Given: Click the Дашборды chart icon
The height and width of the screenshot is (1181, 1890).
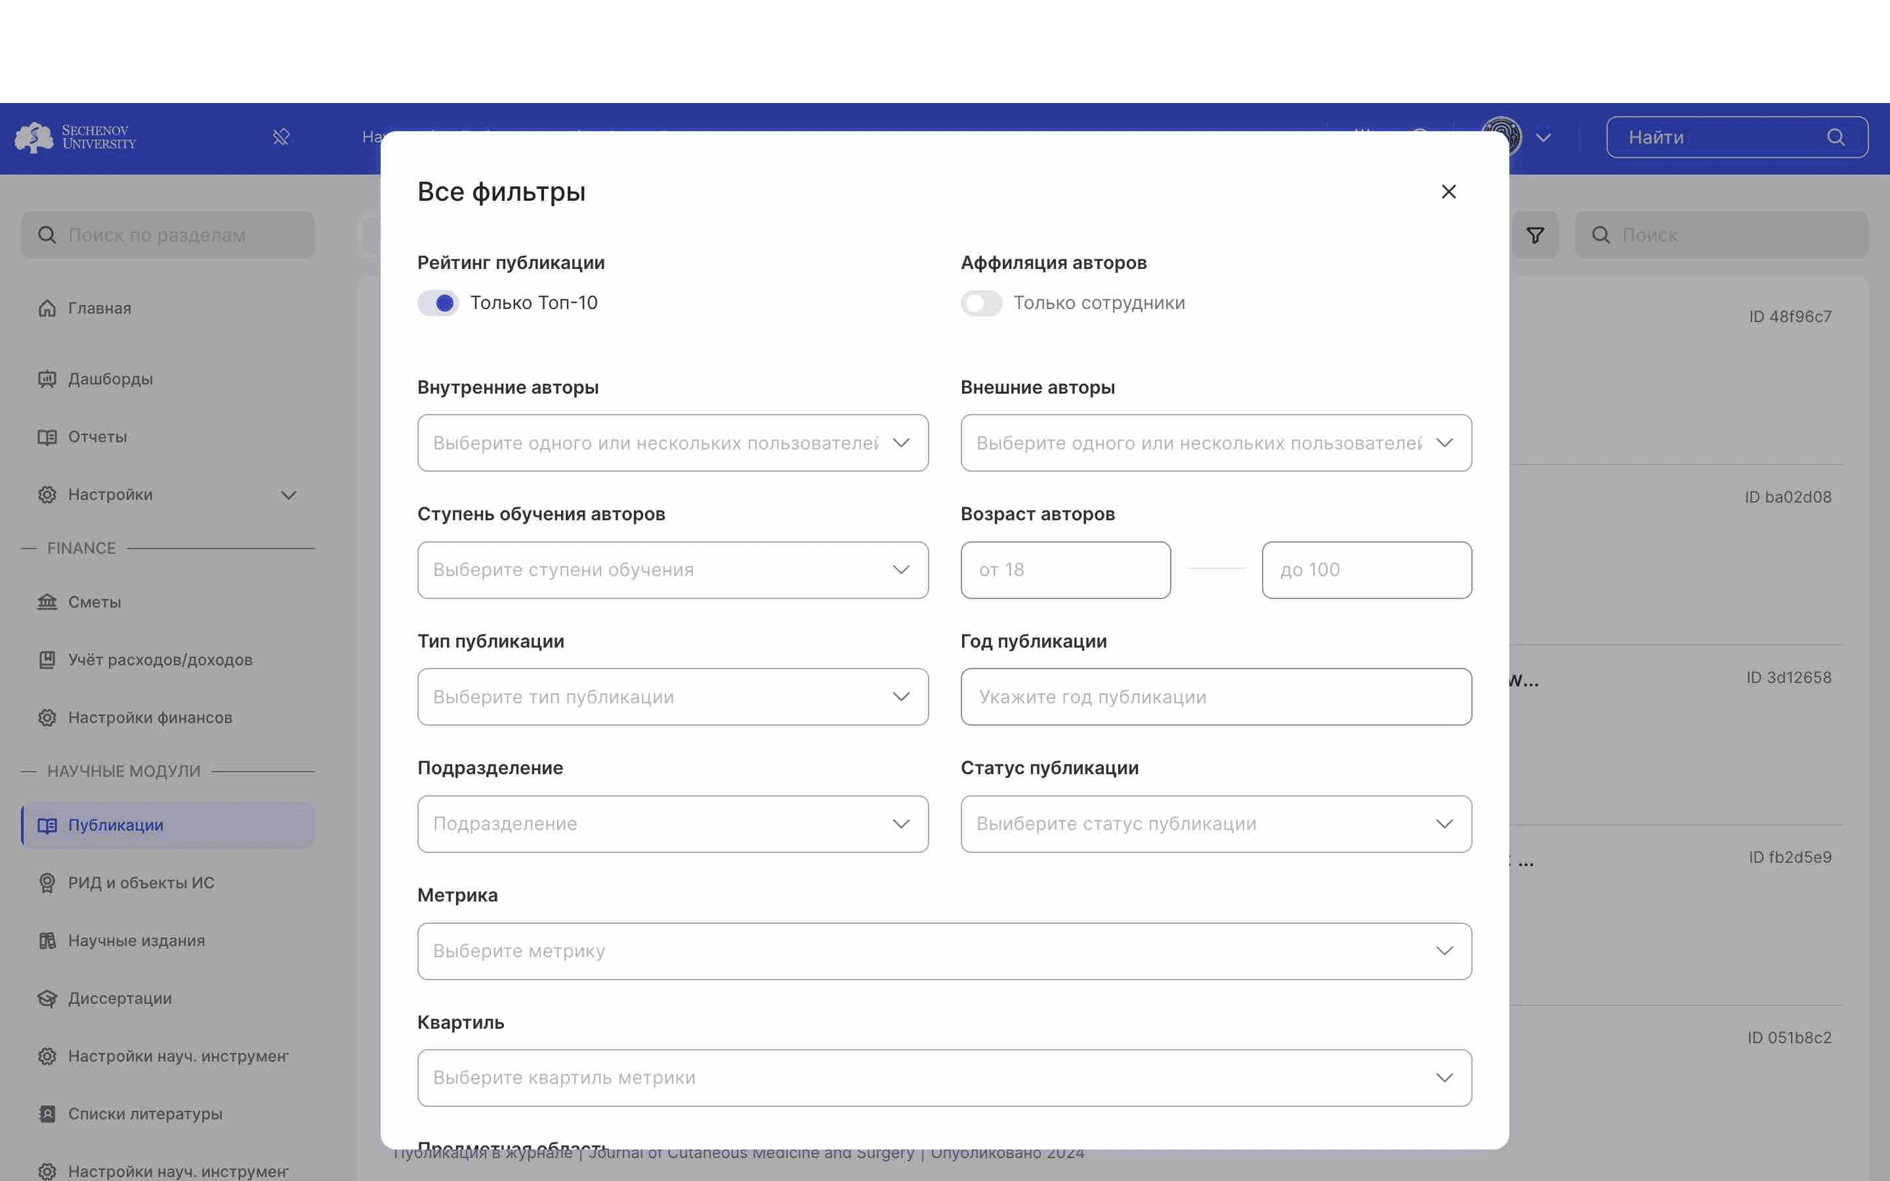Looking at the screenshot, I should point(47,379).
